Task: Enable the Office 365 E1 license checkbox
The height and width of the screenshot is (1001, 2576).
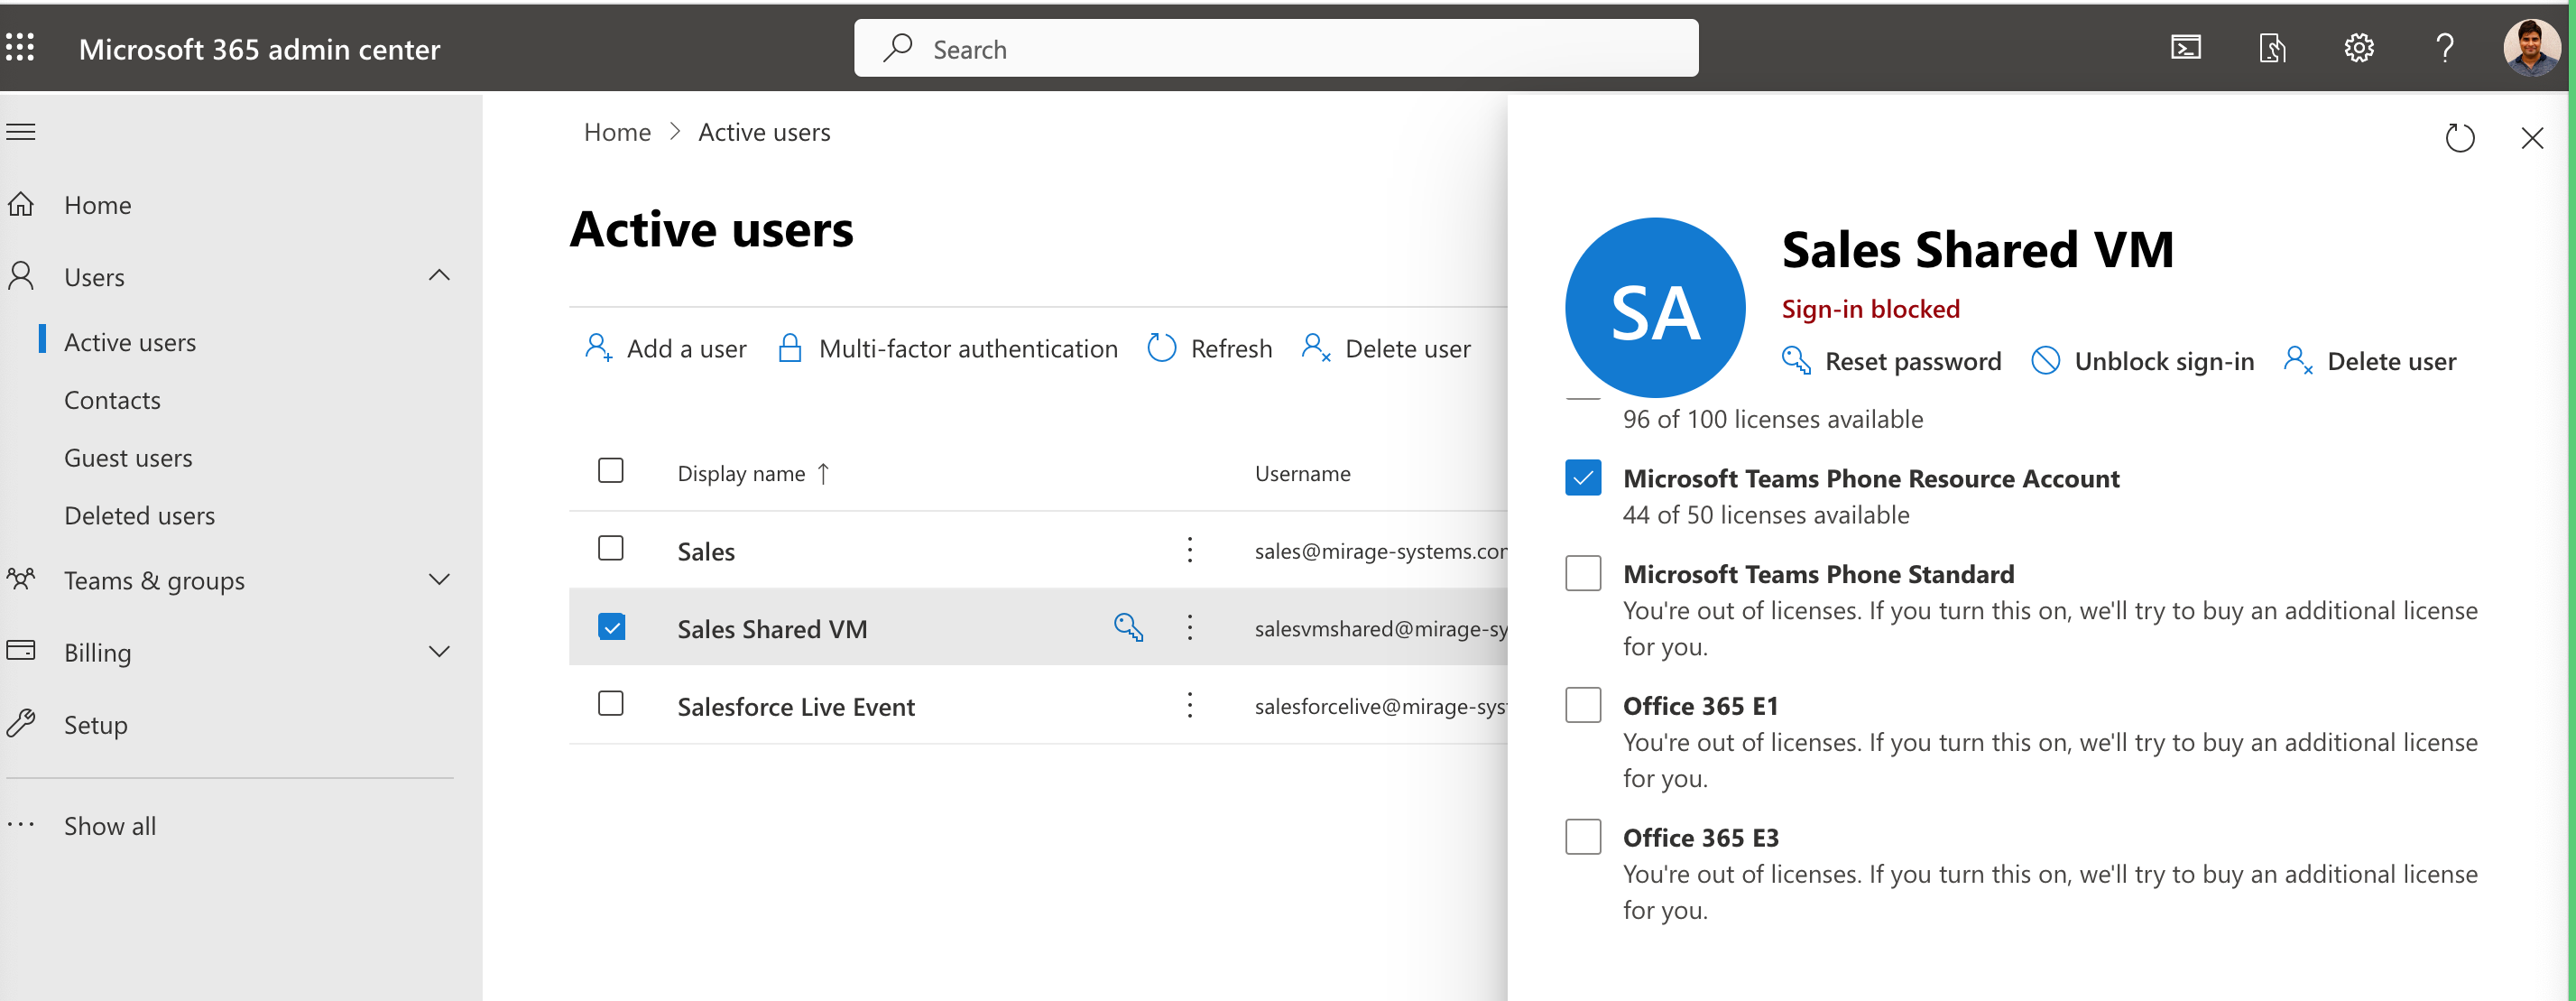Action: (x=1583, y=706)
